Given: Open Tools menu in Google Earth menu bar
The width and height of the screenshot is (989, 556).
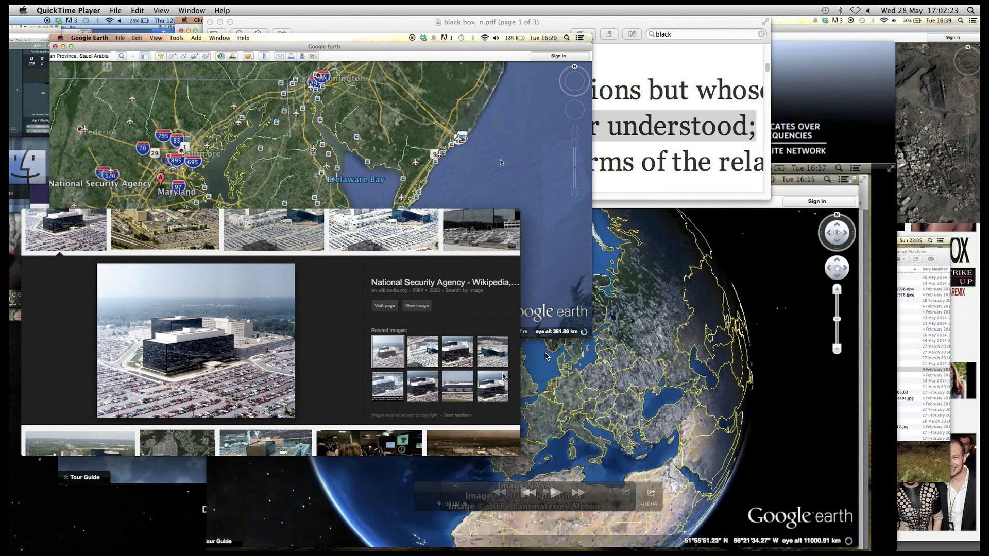Looking at the screenshot, I should (176, 38).
